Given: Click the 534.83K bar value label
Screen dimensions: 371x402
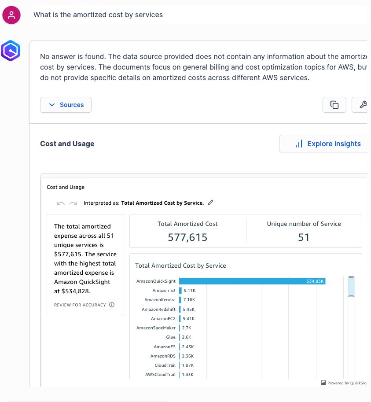Looking at the screenshot, I should tap(315, 281).
